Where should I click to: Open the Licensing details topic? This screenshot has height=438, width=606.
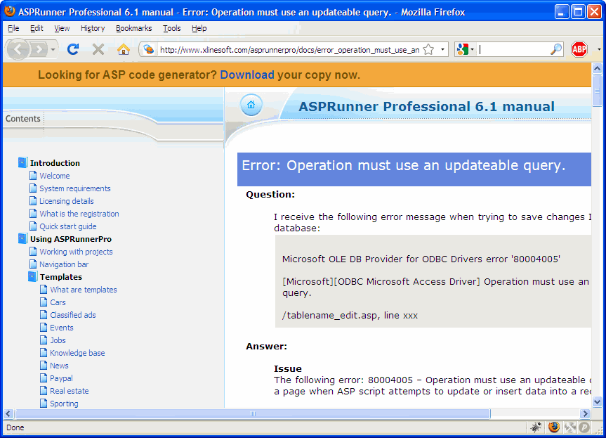coord(67,201)
